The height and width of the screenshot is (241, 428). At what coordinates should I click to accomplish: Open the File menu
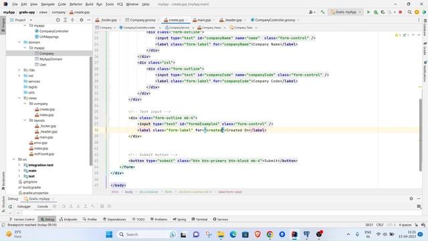tap(15, 4)
